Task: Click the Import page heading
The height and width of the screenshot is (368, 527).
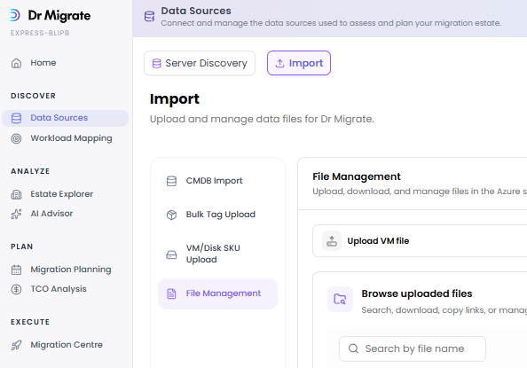Action: [x=175, y=99]
